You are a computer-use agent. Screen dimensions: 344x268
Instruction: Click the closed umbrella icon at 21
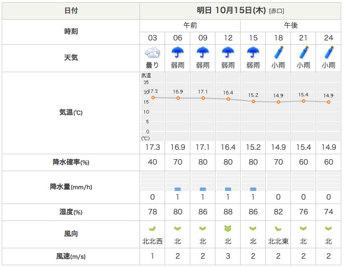304,53
